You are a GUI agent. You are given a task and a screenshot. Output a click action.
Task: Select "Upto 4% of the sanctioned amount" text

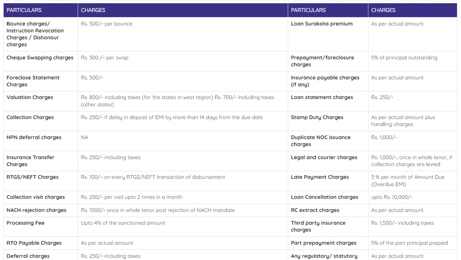tap(123, 223)
